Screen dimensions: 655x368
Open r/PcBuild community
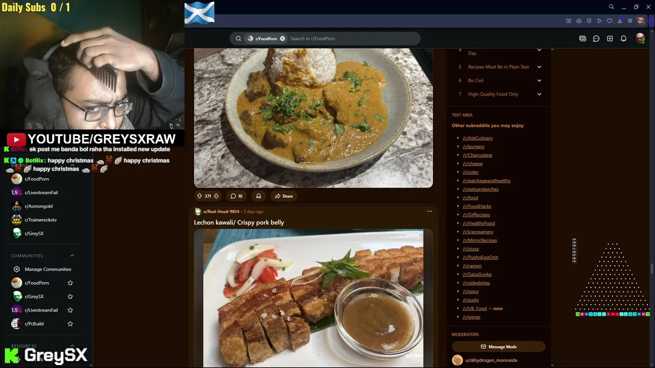coord(34,324)
